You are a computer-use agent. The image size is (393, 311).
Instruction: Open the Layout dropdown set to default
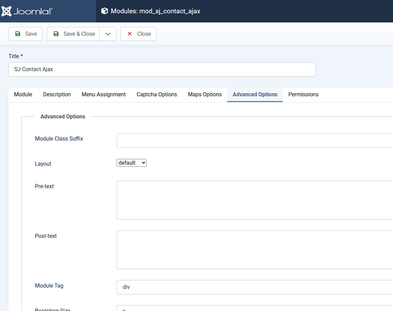click(132, 163)
